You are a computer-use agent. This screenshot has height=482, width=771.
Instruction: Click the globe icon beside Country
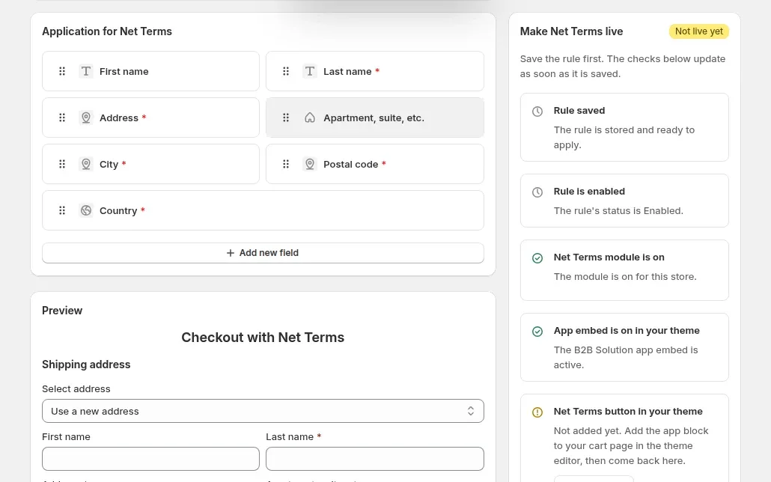[86, 210]
